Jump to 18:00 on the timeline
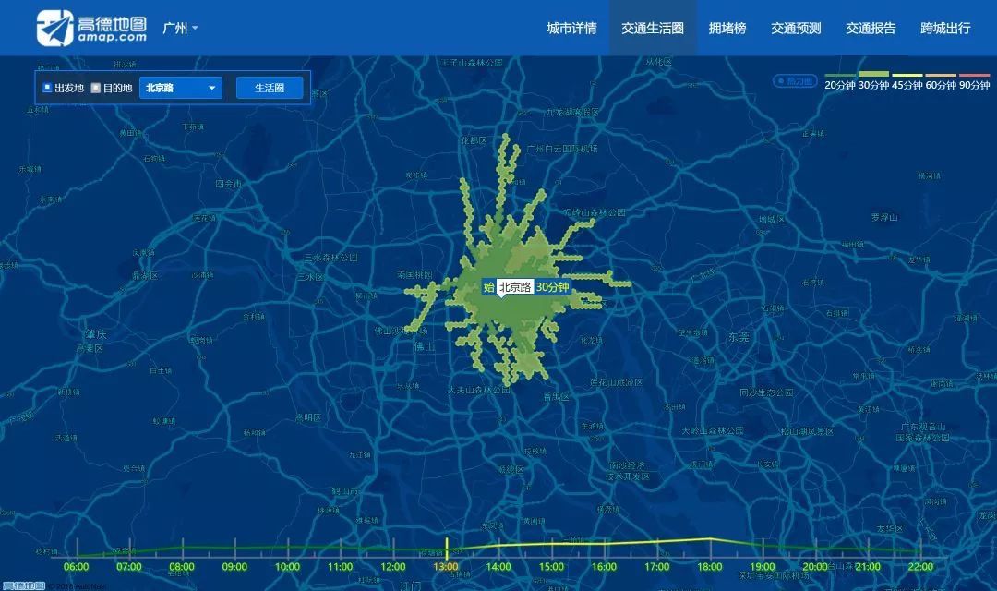The image size is (997, 591). click(x=709, y=566)
